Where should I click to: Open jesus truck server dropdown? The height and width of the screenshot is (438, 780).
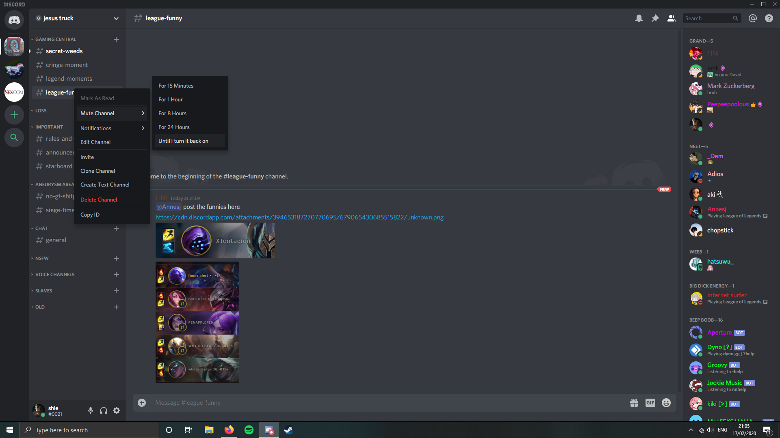(x=77, y=18)
